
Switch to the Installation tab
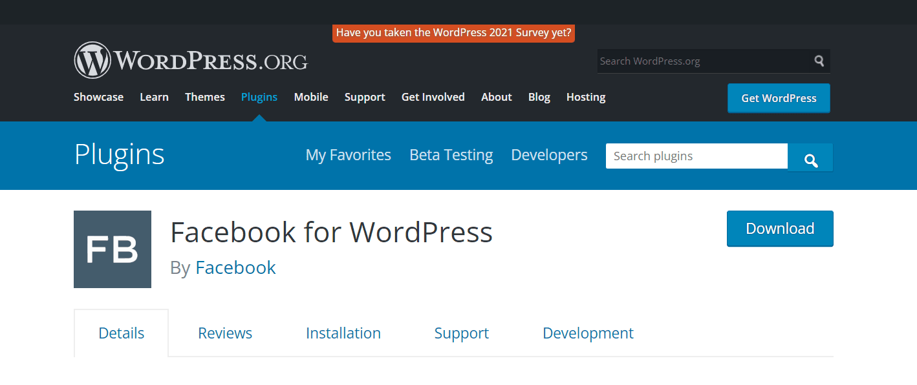(x=343, y=333)
